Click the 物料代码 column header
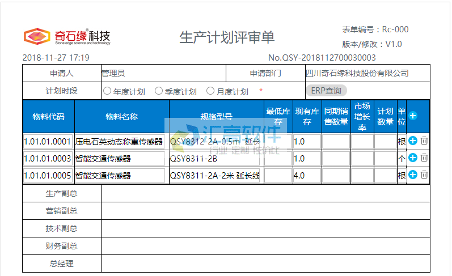Screen dimensions: 452x276 [49, 117]
